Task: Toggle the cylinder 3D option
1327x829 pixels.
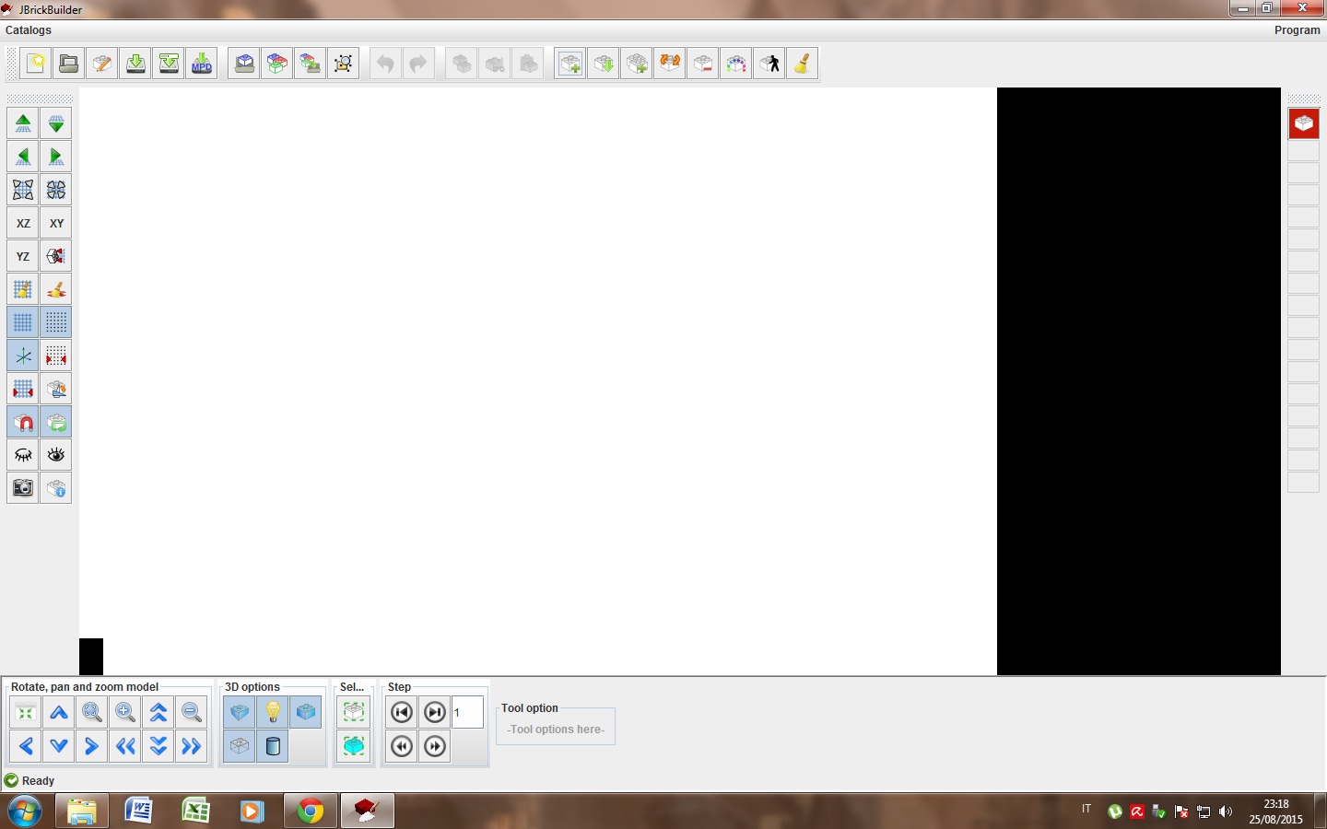Action: coord(273,746)
